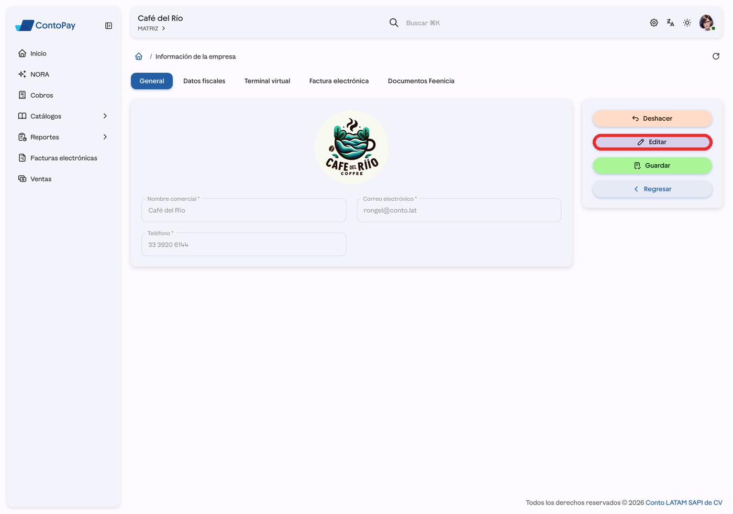Click the NORA sparkle icon
The image size is (733, 514).
pos(22,74)
